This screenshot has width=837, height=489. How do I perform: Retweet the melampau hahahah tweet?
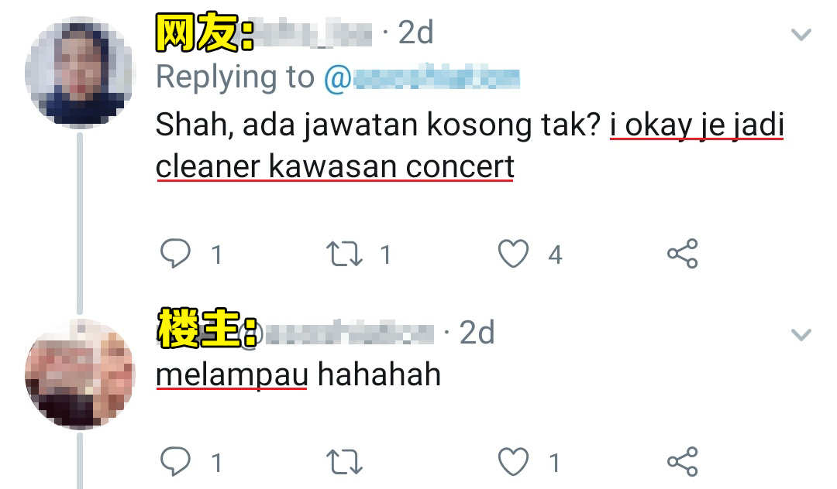pyautogui.click(x=344, y=462)
